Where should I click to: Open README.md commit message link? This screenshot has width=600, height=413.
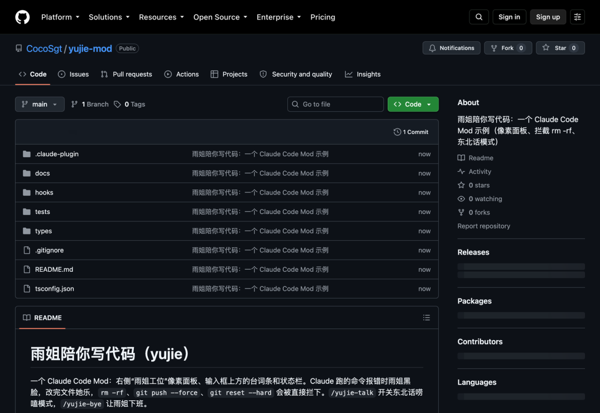[260, 270]
